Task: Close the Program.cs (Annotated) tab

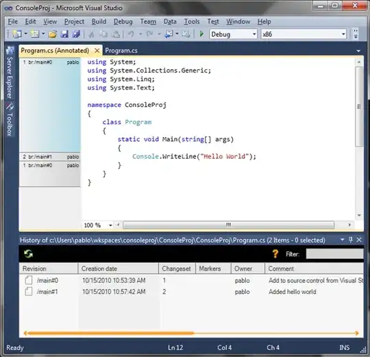Action: coord(97,51)
